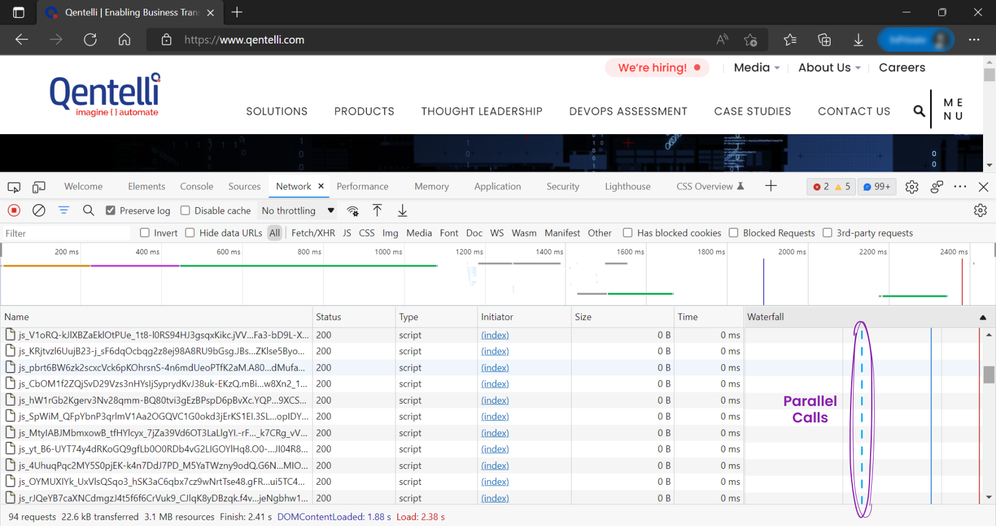Toggle sort arrow on Waterfall column
This screenshot has height=526, width=996.
tap(982, 317)
